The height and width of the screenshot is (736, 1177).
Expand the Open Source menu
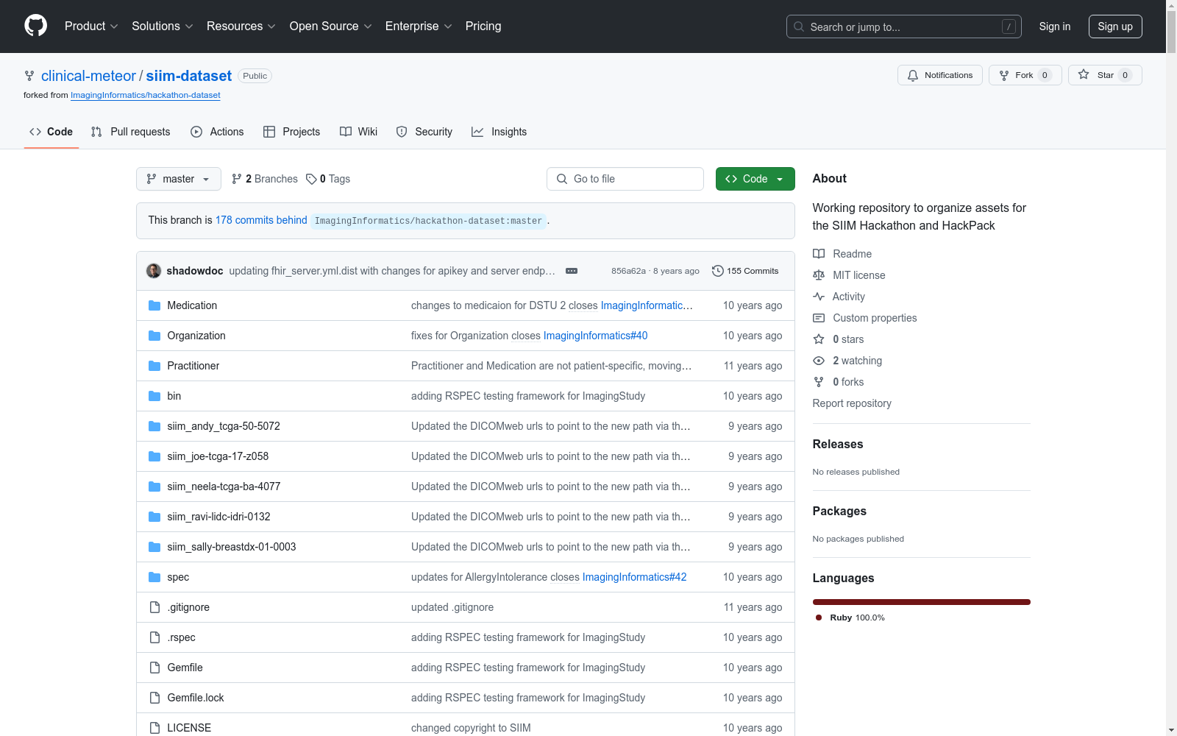(x=331, y=26)
